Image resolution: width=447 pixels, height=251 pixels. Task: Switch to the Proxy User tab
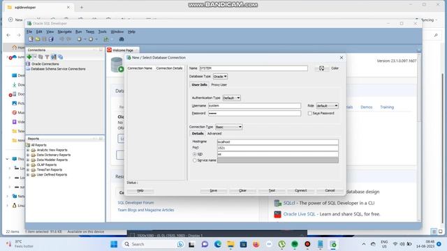tap(219, 85)
